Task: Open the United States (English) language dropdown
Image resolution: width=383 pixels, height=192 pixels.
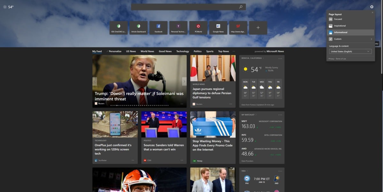Action: [350, 51]
